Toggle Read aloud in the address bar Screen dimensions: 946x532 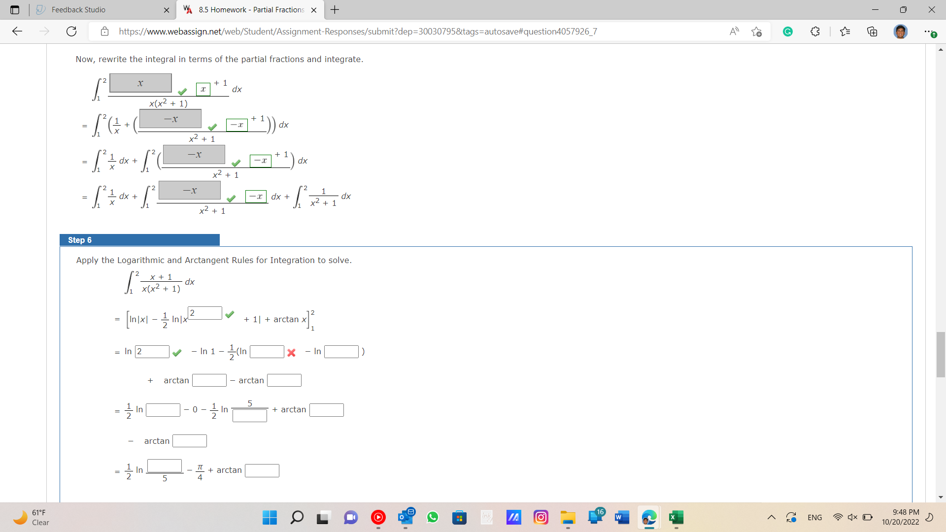pos(734,32)
